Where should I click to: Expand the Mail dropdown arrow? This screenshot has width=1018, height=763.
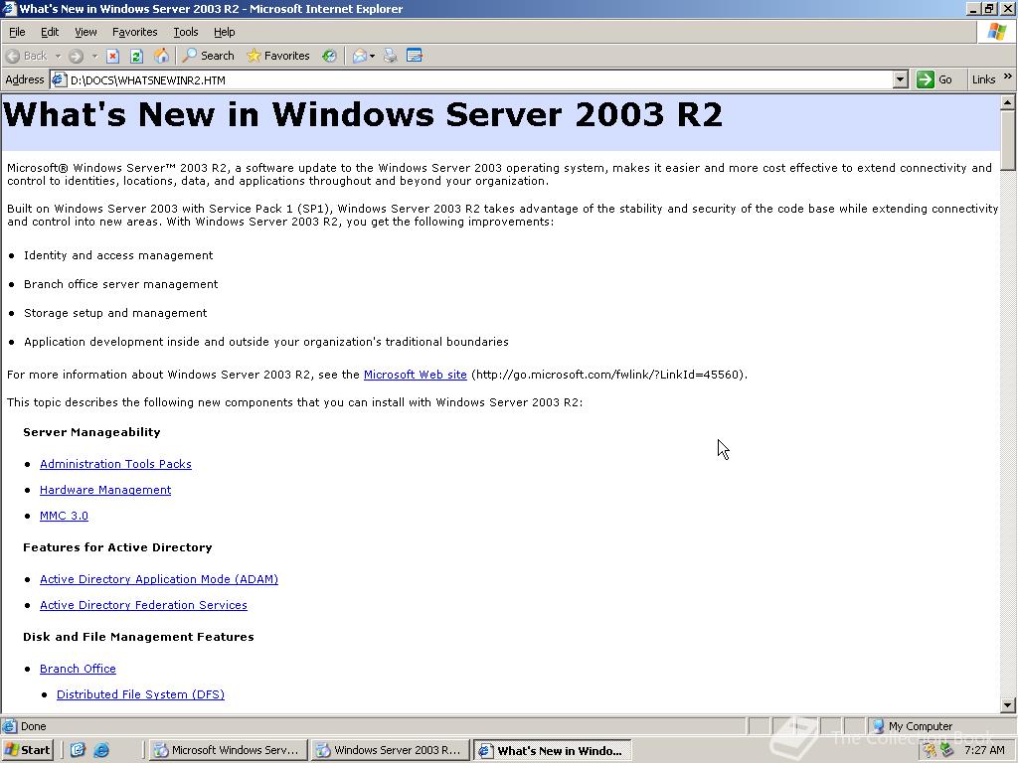pos(373,56)
